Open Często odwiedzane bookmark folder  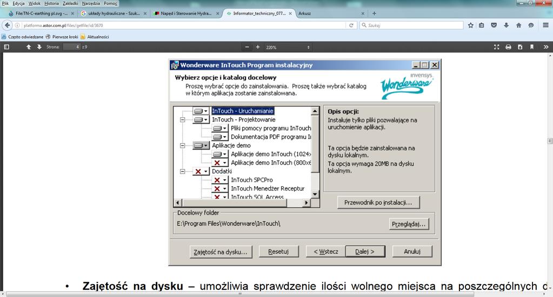tap(22, 37)
